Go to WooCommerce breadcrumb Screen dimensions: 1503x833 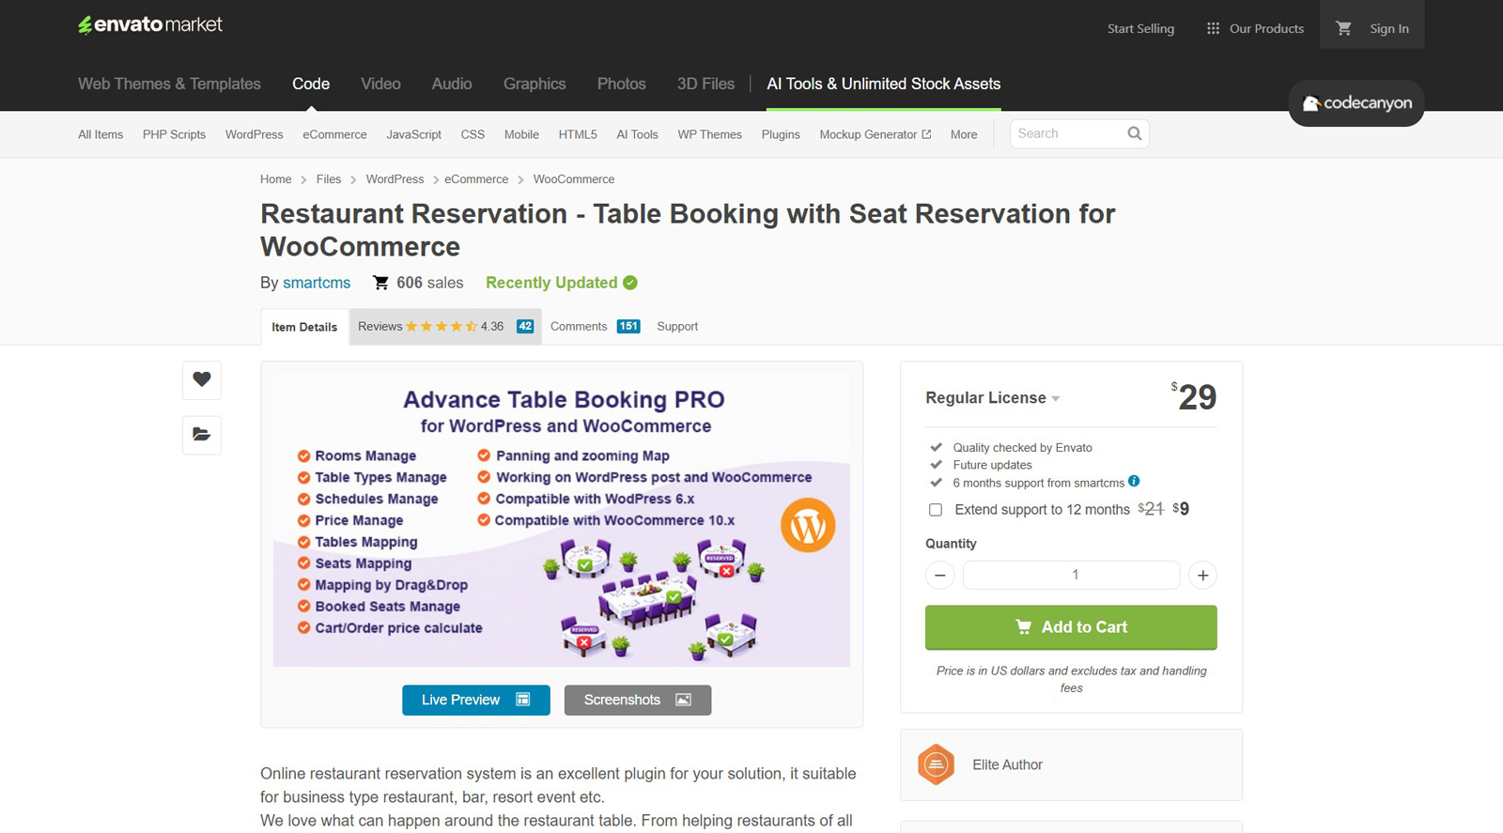coord(574,179)
